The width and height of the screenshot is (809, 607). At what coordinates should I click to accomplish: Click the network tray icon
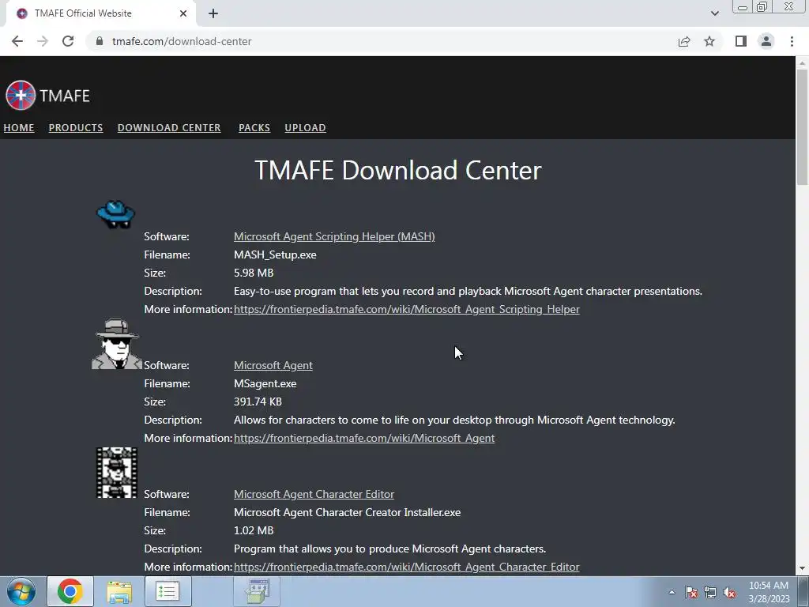coord(710,592)
